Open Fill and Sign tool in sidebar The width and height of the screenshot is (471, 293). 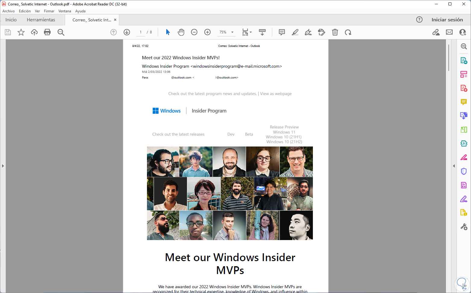coord(464,199)
